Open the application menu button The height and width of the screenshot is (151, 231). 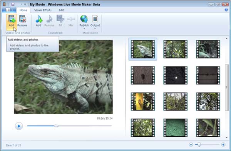(x=9, y=10)
